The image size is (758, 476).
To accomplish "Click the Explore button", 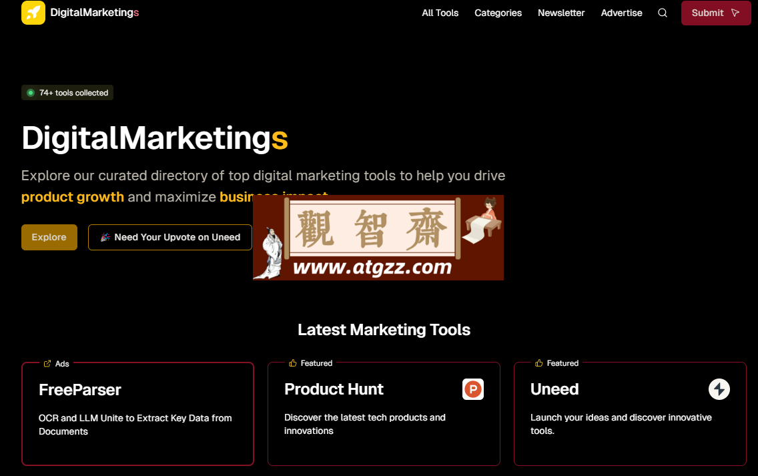I will (x=49, y=237).
